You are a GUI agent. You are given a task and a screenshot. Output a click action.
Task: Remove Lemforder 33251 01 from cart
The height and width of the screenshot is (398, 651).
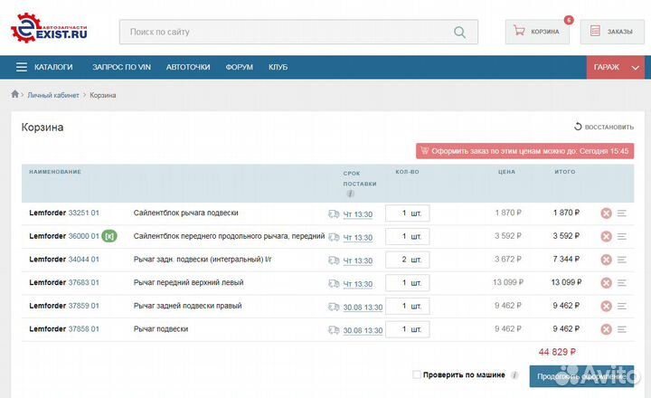607,213
